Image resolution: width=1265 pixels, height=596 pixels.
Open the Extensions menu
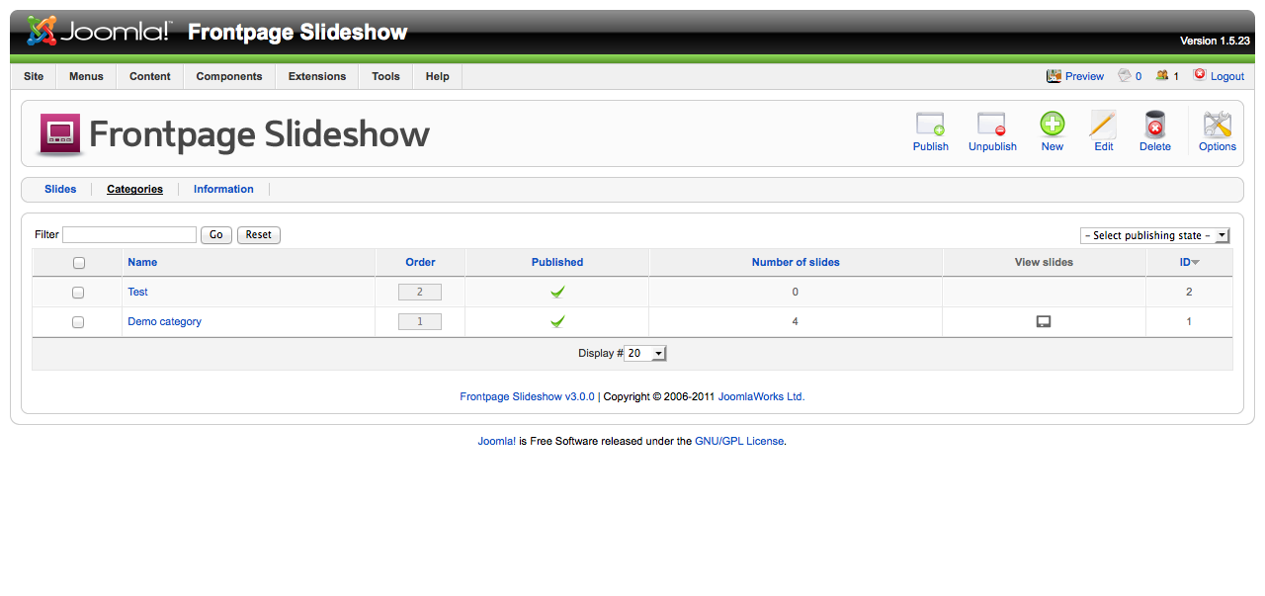coord(317,76)
